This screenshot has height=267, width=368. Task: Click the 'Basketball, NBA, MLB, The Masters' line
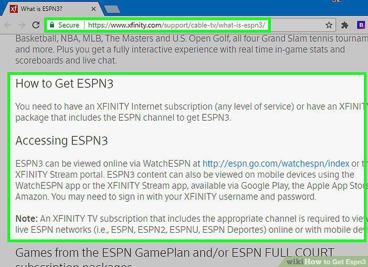tap(191, 38)
